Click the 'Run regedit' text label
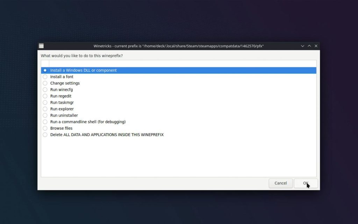Screen dimensions: 358x224 click(x=61, y=96)
